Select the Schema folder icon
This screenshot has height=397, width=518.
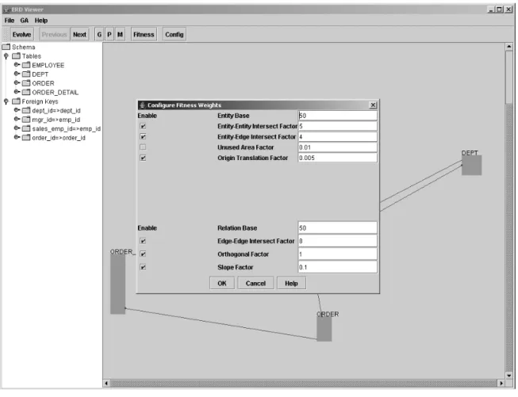pos(6,47)
